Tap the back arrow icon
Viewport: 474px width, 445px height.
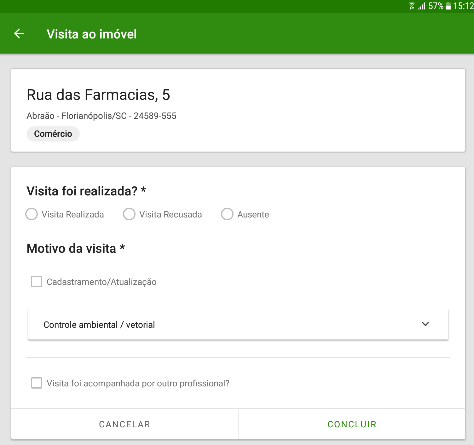tap(19, 33)
